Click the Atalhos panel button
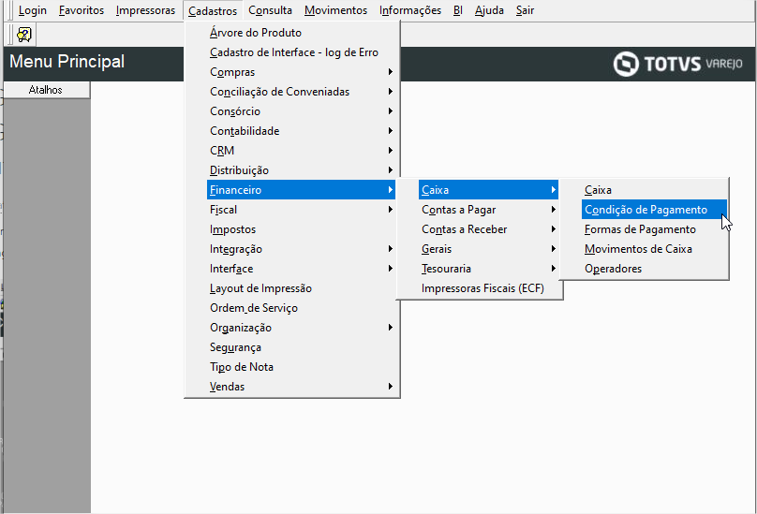 [x=46, y=90]
